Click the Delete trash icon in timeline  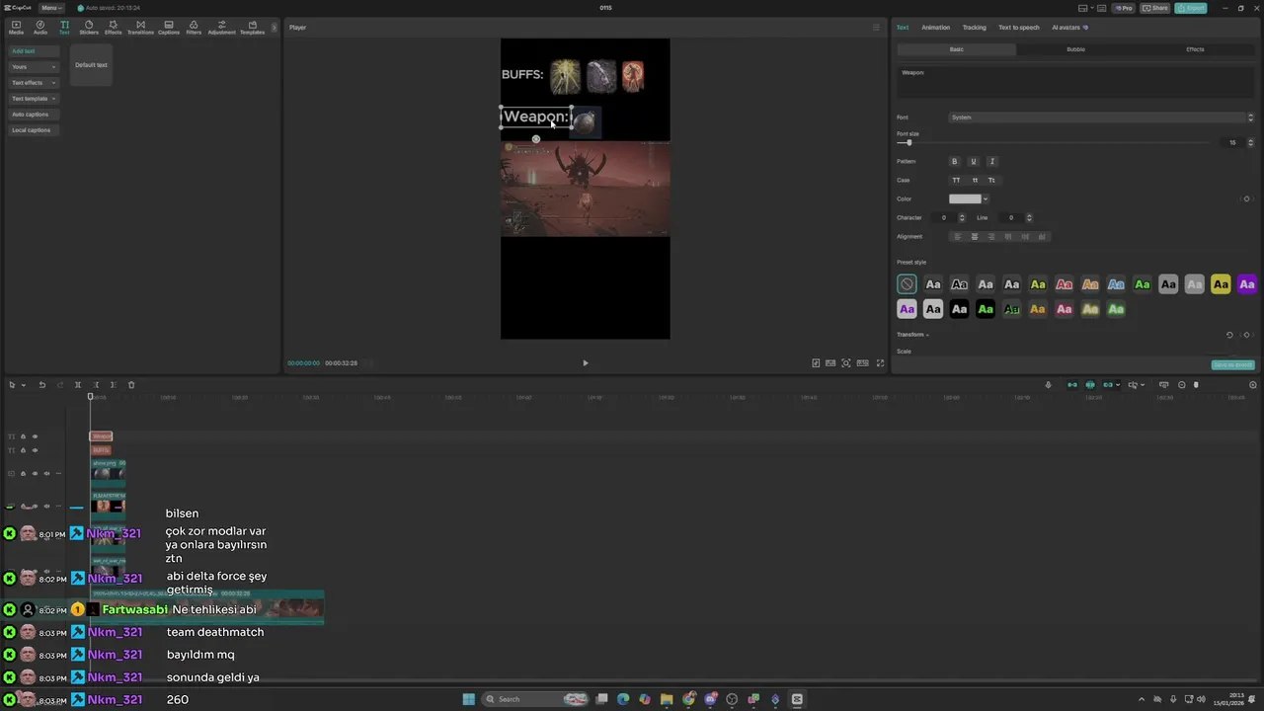coord(131,385)
